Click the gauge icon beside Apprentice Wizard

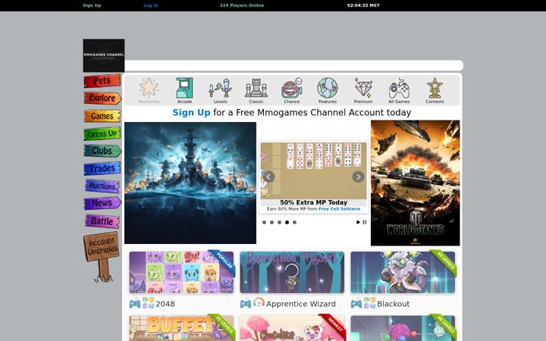pyautogui.click(x=259, y=302)
